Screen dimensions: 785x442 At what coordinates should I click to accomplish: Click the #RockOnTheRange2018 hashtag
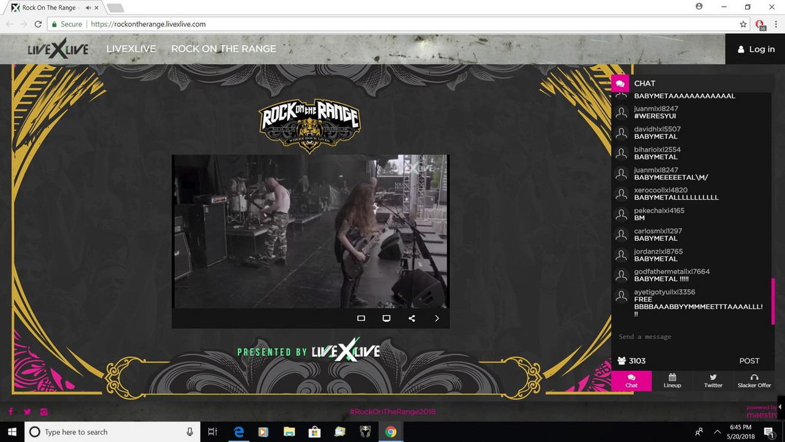[x=392, y=412]
